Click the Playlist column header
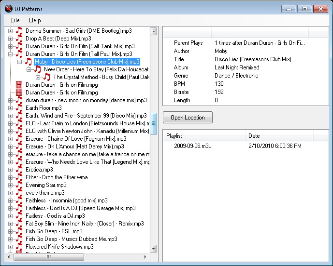Screen dimensions: 333x266 click(204, 136)
